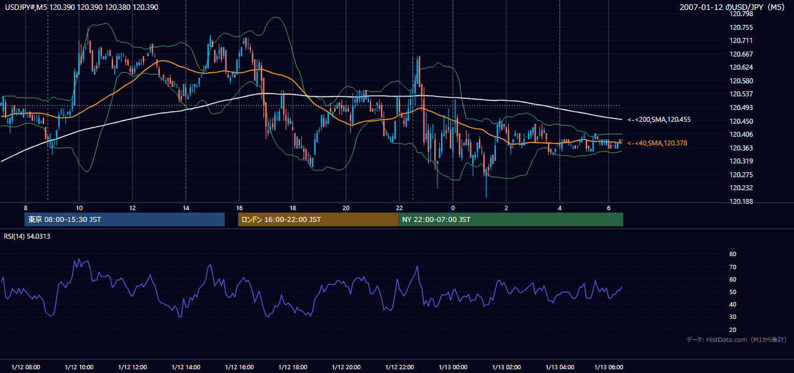The width and height of the screenshot is (794, 373).
Task: Click the 1/13 00:00 time axis label
Action: coord(453,367)
